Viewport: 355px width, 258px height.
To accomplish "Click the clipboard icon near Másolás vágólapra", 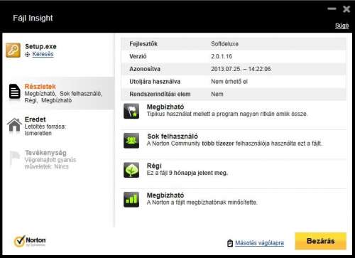I will tap(230, 243).
